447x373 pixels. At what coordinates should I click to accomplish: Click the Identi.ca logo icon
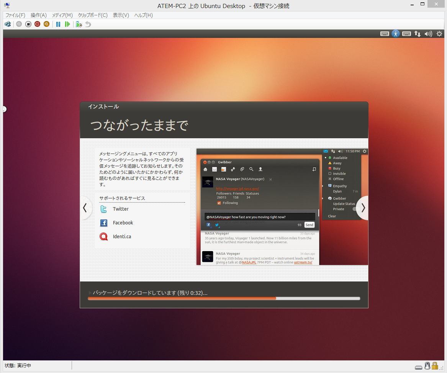pyautogui.click(x=104, y=237)
